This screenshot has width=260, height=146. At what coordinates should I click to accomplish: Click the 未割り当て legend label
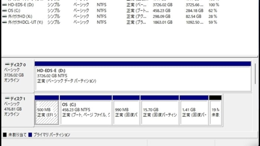(x=17, y=135)
